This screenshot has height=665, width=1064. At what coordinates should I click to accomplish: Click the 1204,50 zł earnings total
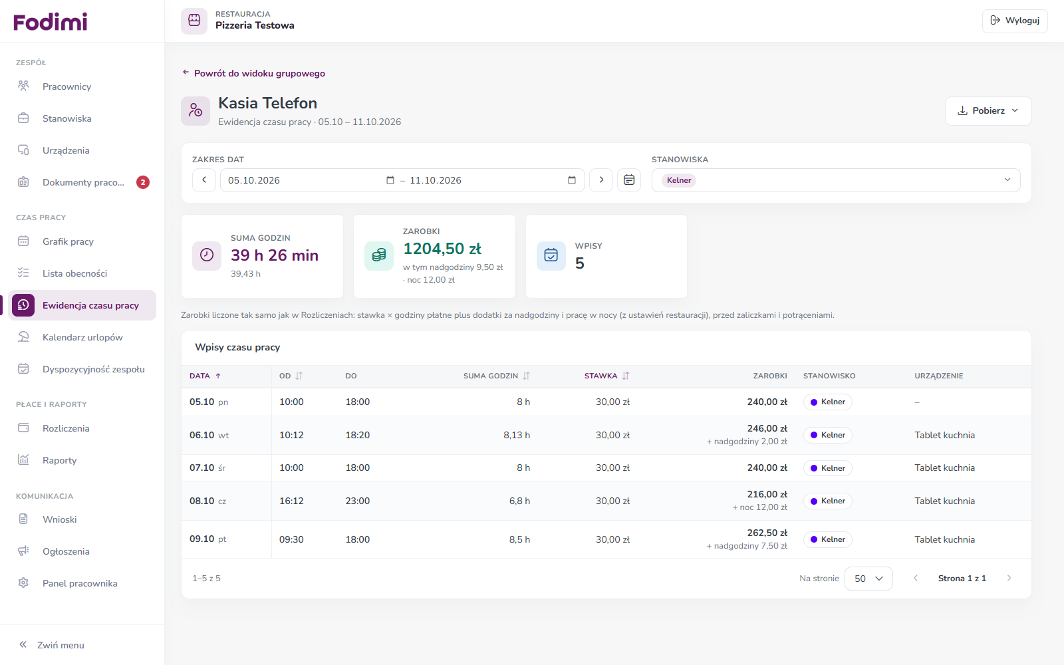point(442,249)
